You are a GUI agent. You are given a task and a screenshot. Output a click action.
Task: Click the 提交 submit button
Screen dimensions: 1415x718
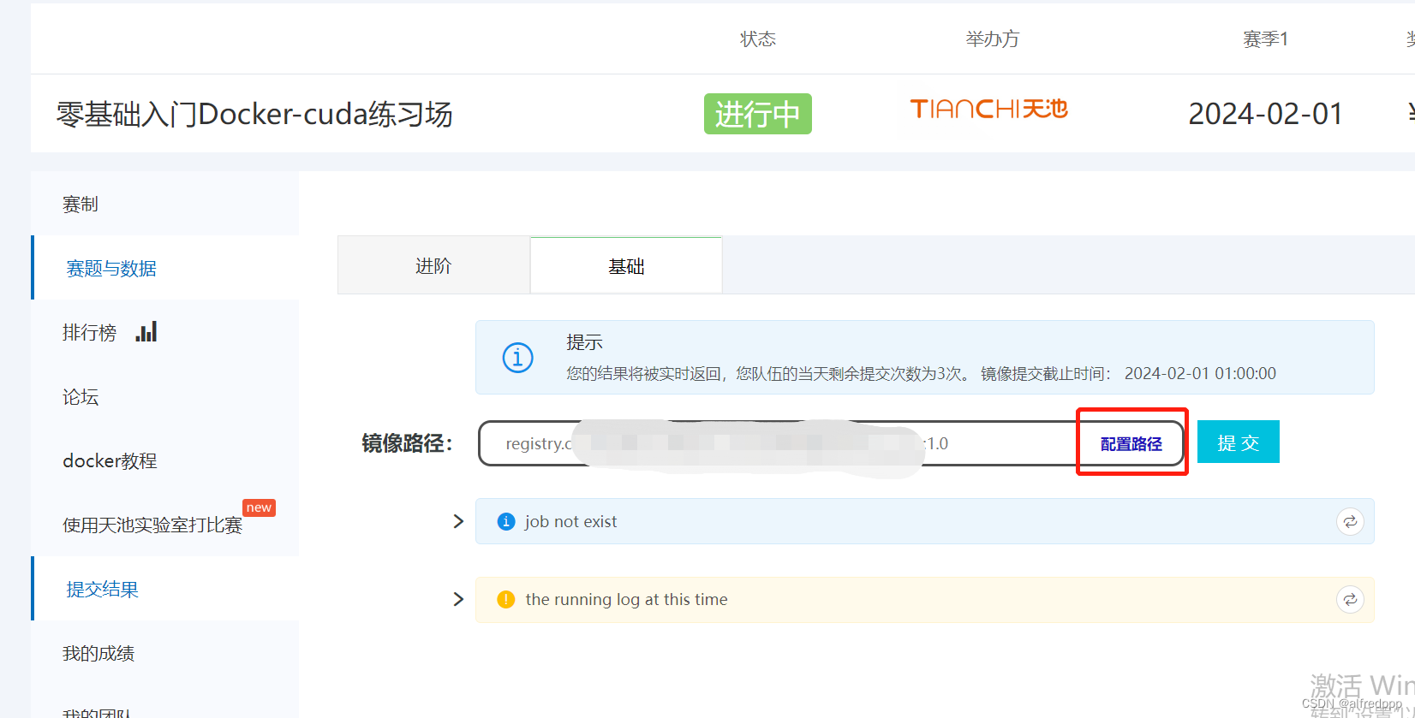(x=1238, y=442)
